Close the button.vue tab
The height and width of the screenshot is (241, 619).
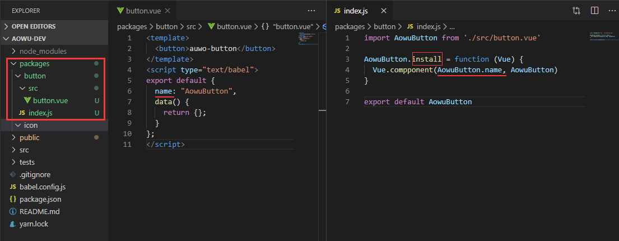[168, 11]
